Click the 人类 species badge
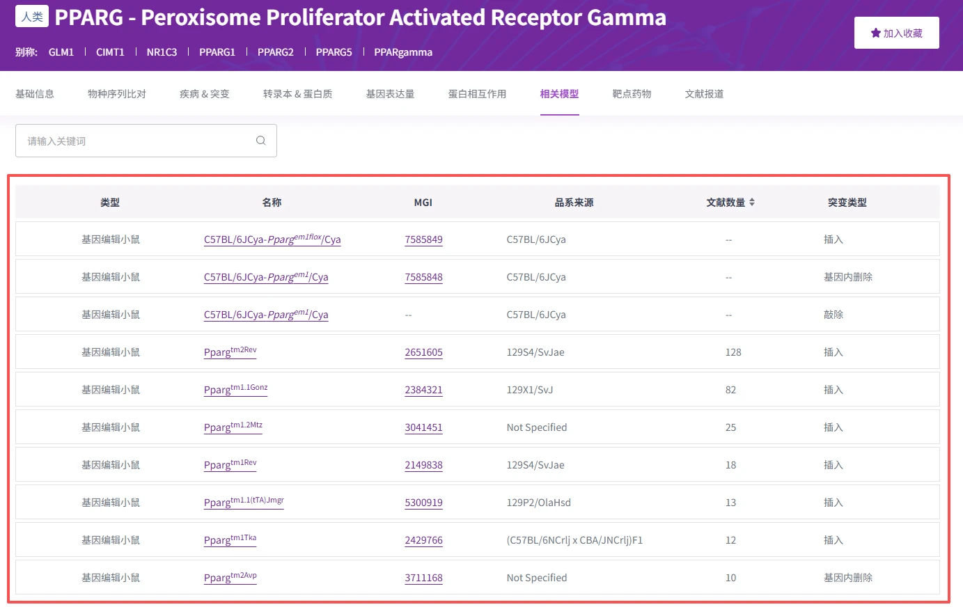This screenshot has width=963, height=607. pos(32,17)
